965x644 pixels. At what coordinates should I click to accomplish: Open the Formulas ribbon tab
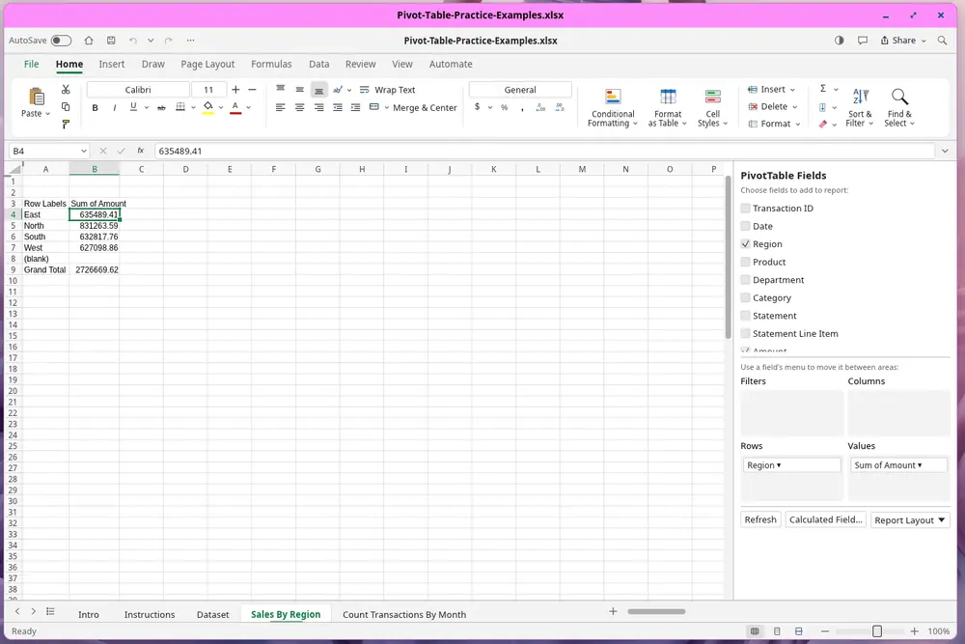(271, 64)
